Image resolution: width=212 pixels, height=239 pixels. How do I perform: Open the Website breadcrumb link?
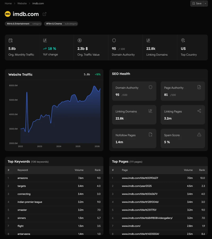tap(22, 3)
